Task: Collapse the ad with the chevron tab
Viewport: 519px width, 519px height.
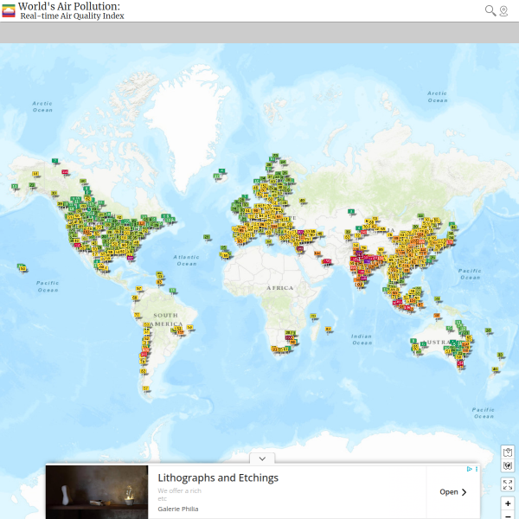Action: tap(262, 458)
